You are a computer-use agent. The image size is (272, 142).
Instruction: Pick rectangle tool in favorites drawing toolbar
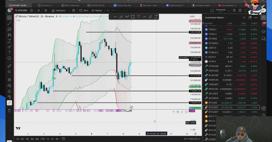[x=133, y=17]
